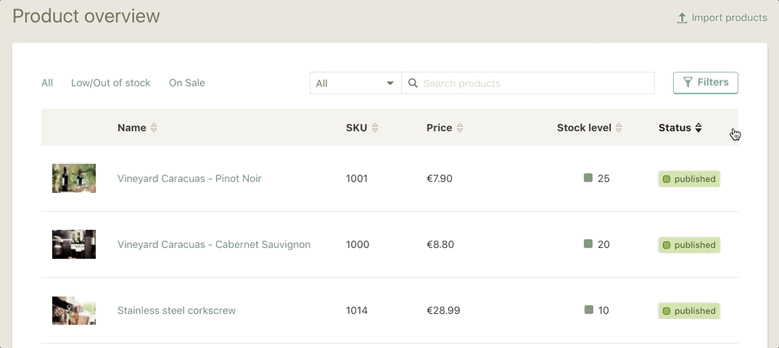
Task: Select SKU value 1014
Action: (x=357, y=310)
